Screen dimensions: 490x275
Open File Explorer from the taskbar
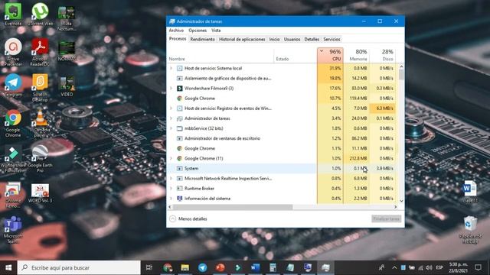pos(185,267)
